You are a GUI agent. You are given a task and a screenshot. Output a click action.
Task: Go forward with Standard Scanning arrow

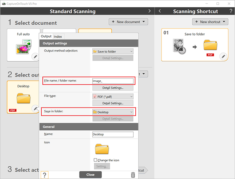149,11
